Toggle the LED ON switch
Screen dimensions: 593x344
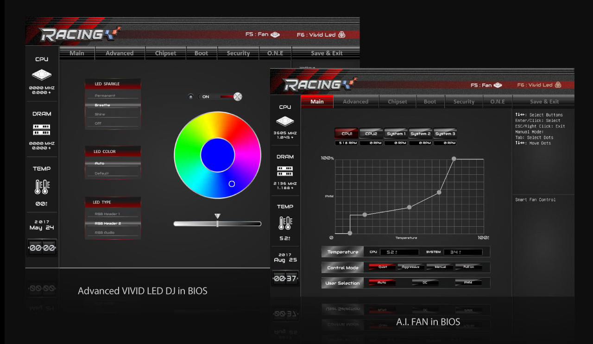point(220,96)
